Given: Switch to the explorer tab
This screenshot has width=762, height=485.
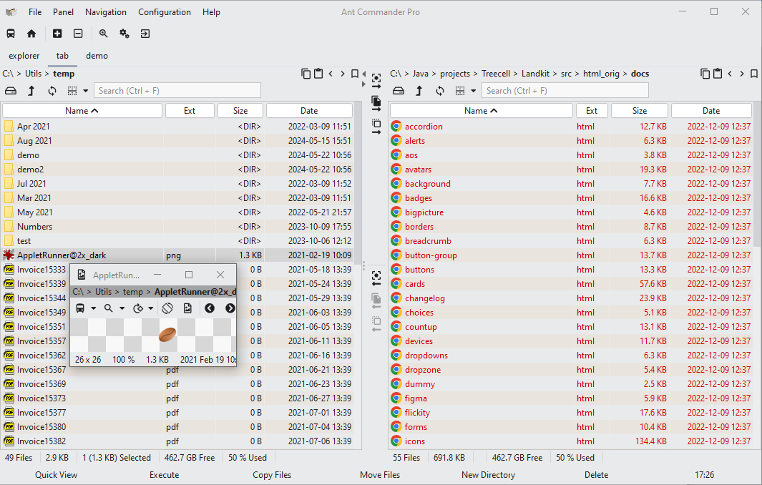Looking at the screenshot, I should point(24,56).
